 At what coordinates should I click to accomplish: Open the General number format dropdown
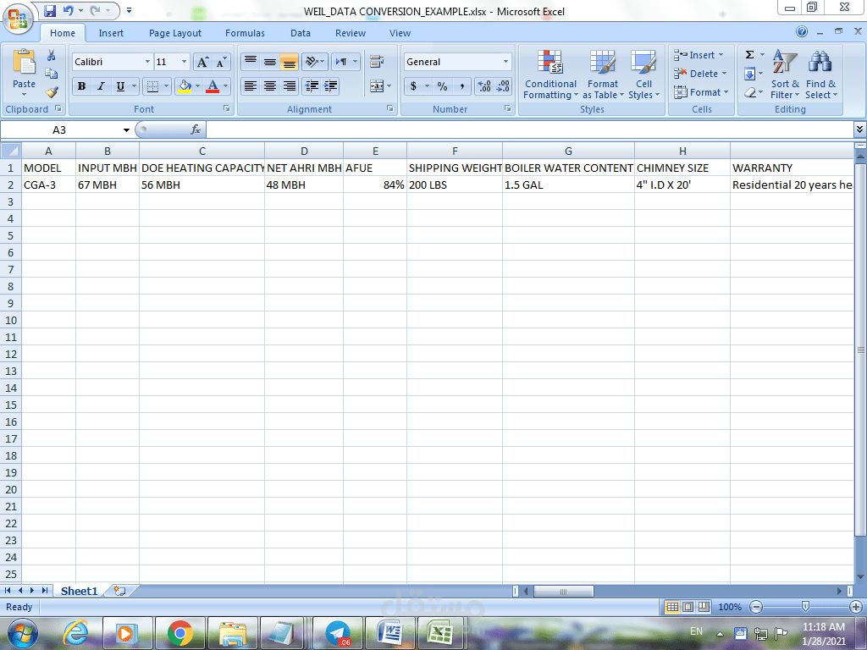[x=505, y=61]
